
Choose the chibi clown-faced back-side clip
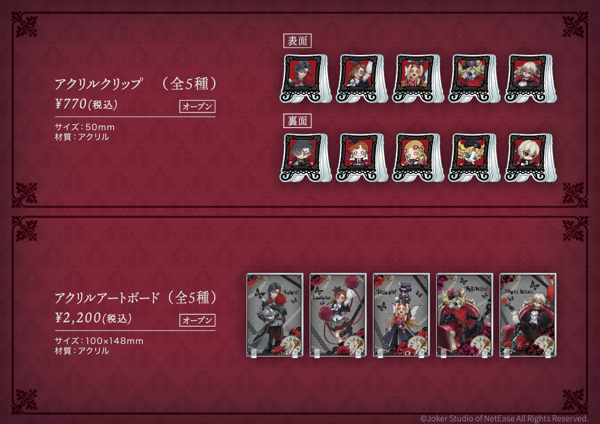point(474,158)
